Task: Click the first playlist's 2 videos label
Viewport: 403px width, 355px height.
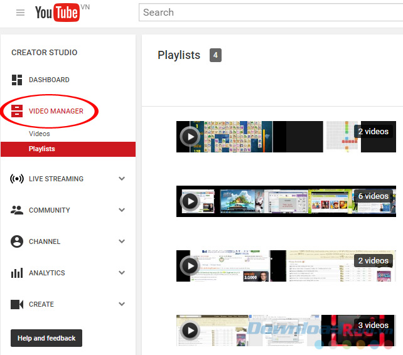Action: pyautogui.click(x=373, y=132)
